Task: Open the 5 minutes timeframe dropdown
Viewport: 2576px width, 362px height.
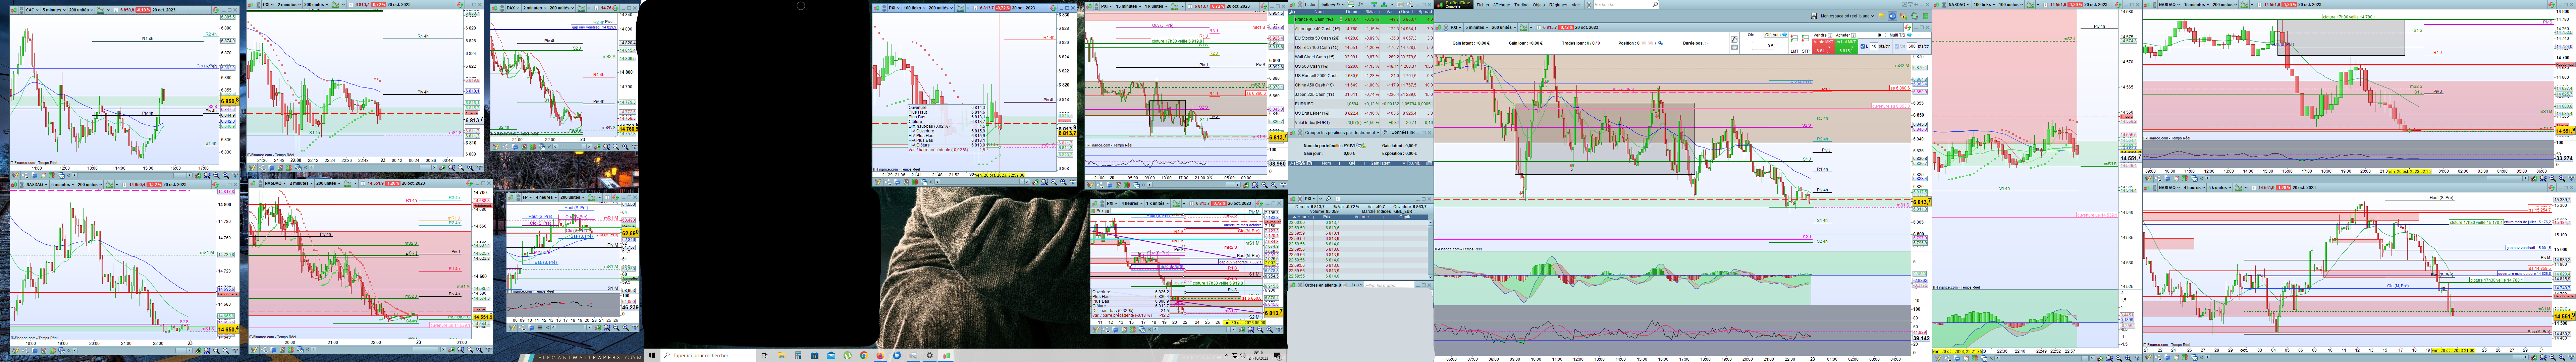Action: point(1476,27)
